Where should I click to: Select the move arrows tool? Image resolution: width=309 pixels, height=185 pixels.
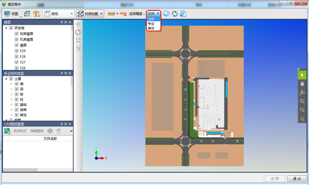tap(78, 24)
